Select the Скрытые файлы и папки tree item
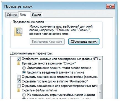The width and height of the screenshot is (120, 101). pos(39,90)
